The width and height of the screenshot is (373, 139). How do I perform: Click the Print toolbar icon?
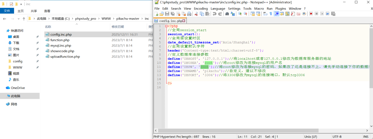point(189,14)
